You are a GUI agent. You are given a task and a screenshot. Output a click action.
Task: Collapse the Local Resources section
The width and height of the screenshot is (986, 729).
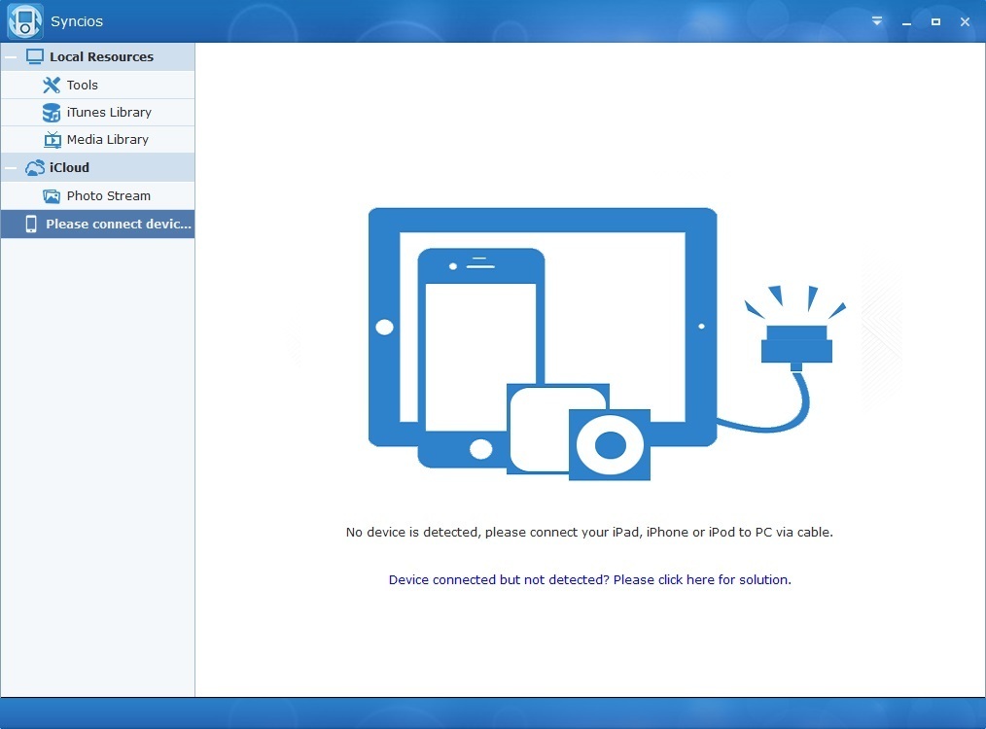point(9,56)
